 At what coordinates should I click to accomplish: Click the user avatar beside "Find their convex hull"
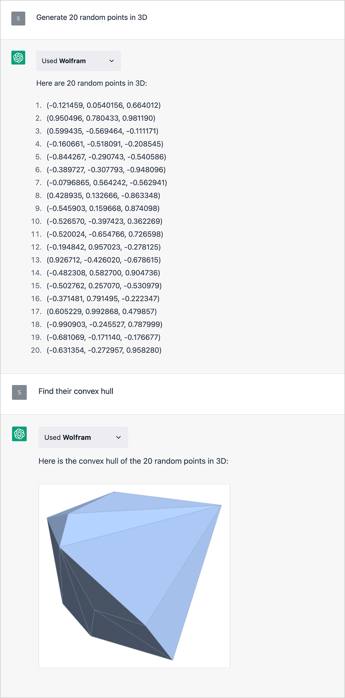(19, 392)
